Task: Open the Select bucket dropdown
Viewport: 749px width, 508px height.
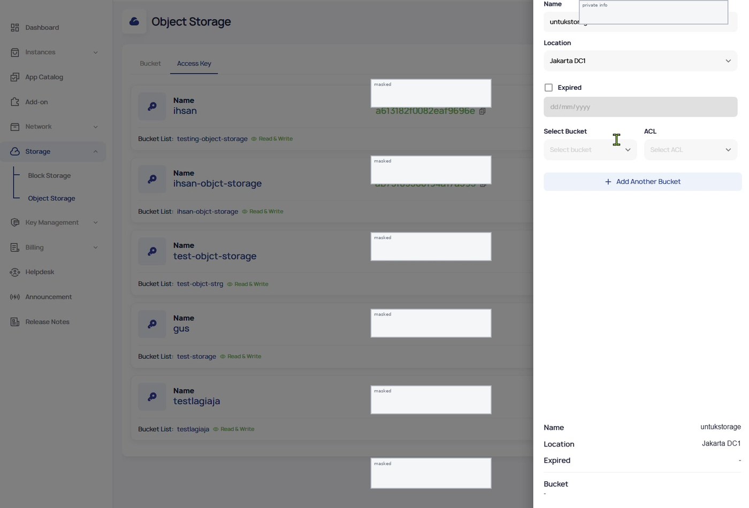Action: [x=590, y=150]
